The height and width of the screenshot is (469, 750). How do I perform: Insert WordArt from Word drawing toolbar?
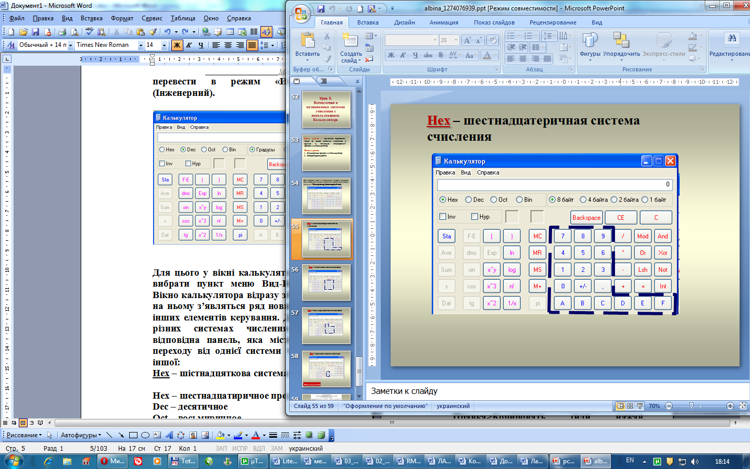[x=169, y=435]
